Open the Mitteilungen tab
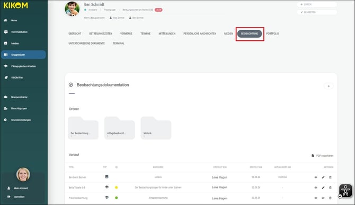 pyautogui.click(x=167, y=33)
